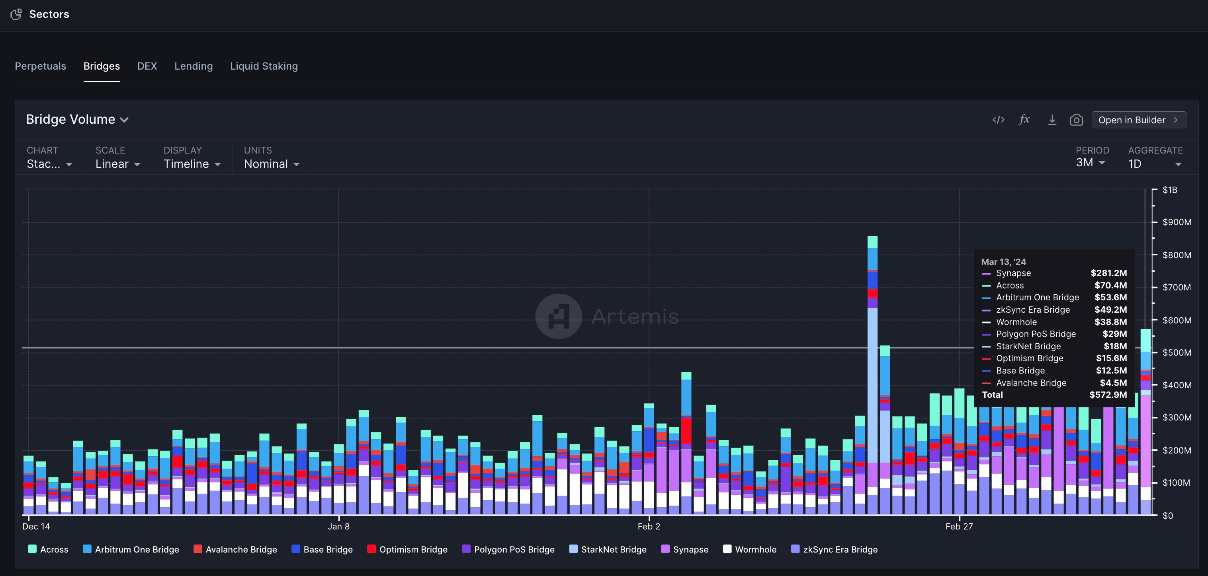Toggle Arbitrum One Bridge legend series

tap(131, 549)
